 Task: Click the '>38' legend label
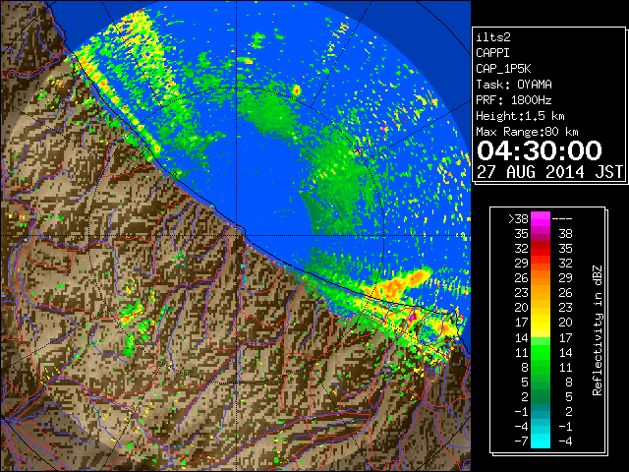click(518, 219)
